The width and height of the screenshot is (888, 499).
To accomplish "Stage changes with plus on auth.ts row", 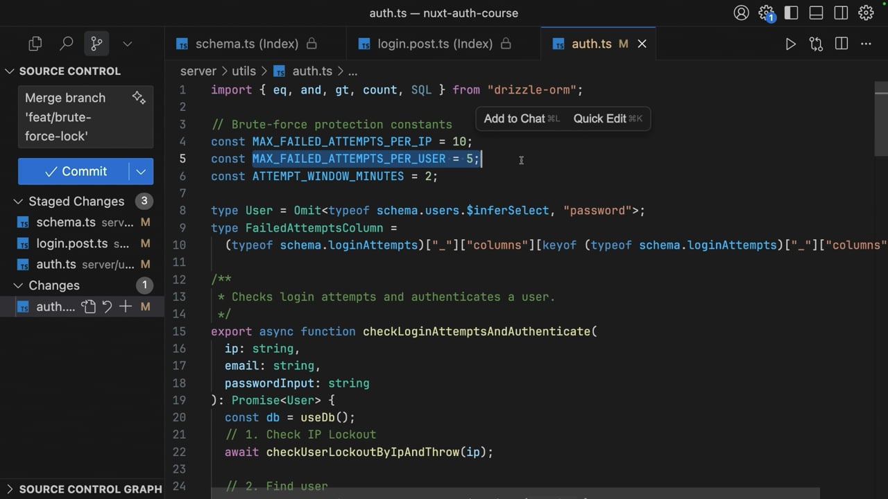I will pos(126,306).
